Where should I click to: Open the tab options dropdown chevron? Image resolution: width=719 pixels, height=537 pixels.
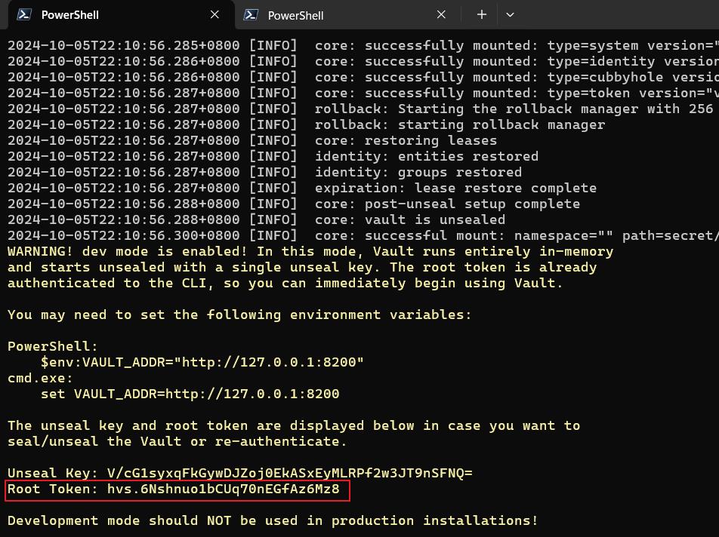[510, 14]
